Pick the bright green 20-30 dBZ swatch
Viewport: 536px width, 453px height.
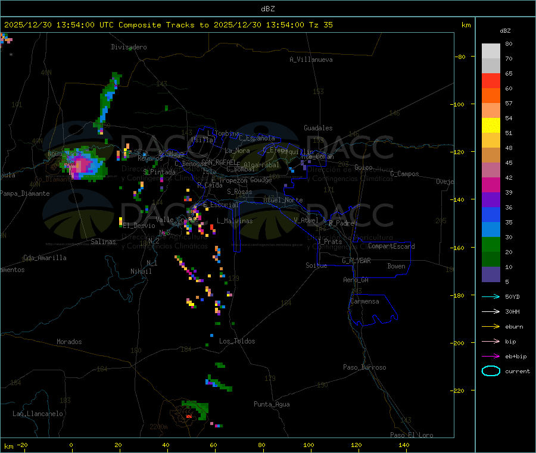point(491,245)
